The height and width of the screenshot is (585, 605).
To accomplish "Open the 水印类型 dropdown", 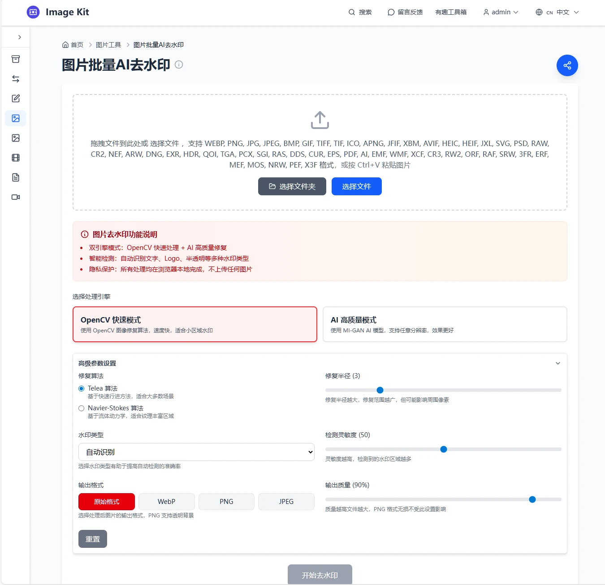I will (196, 452).
